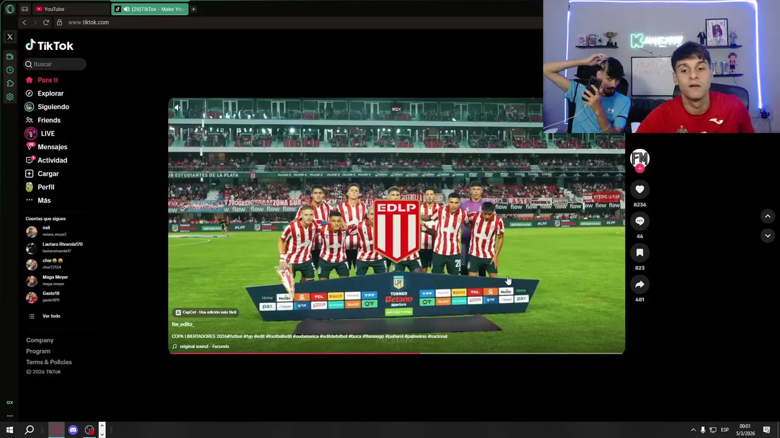Go to Explorar
Viewport: 780px width, 438px height.
(x=51, y=94)
